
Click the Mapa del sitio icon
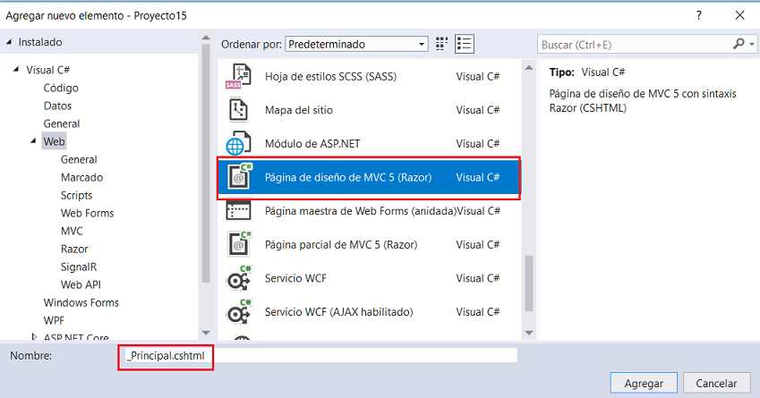238,110
